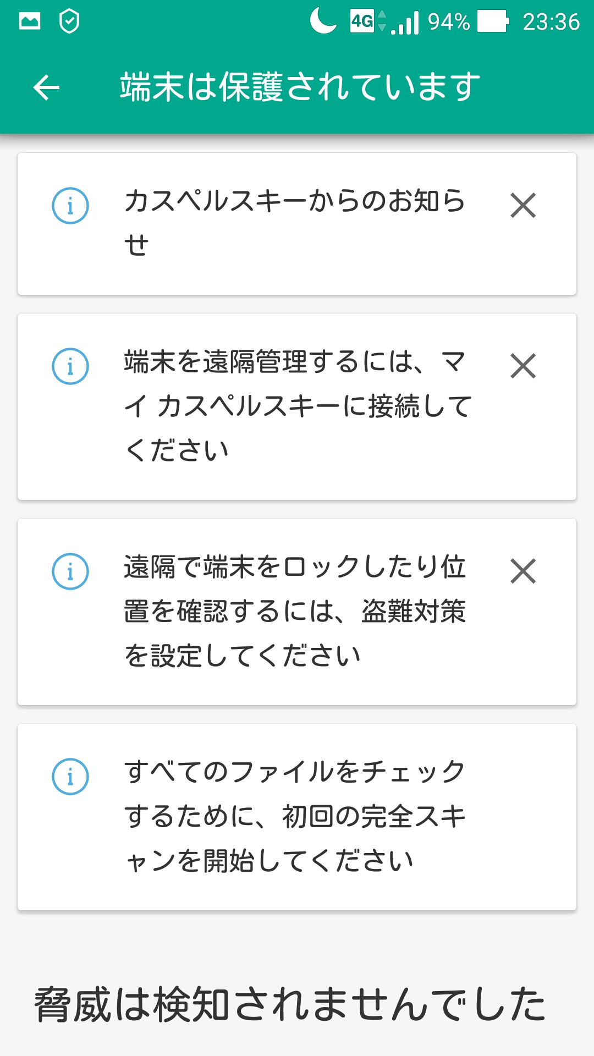Image resolution: width=594 pixels, height=1056 pixels.
Task: Dismiss the anti-theft setup card
Action: [522, 571]
